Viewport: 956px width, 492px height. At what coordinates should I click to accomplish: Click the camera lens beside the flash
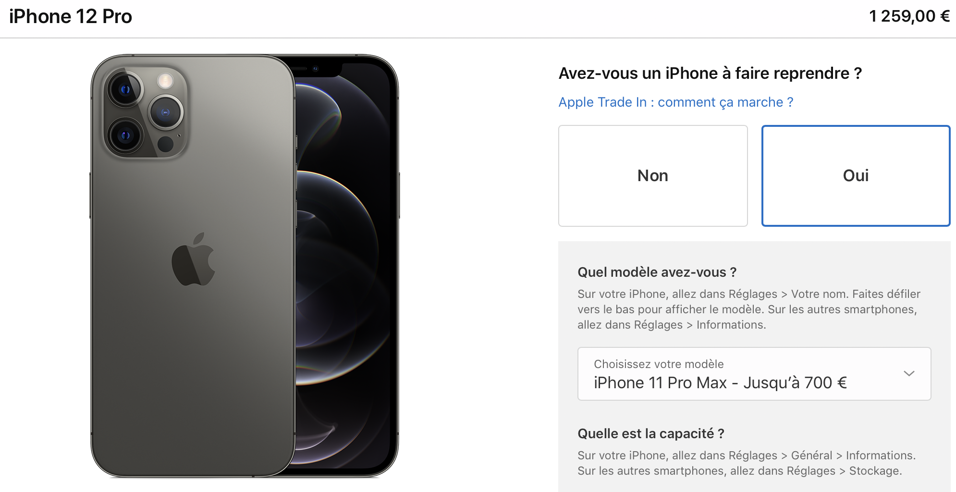166,112
